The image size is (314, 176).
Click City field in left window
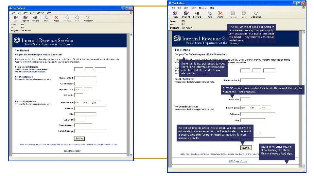[x=85, y=114]
